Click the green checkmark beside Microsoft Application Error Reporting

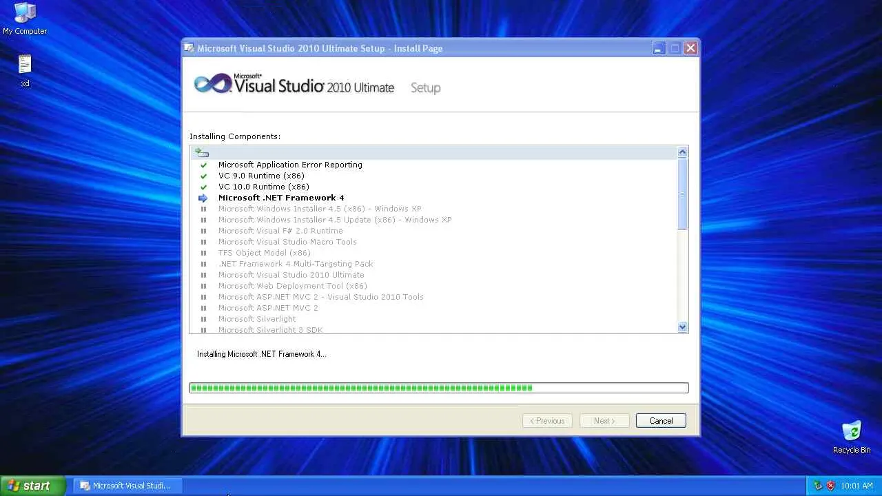coord(203,165)
